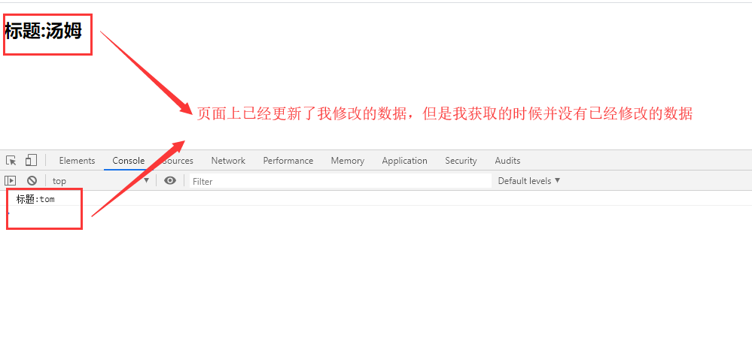This screenshot has height=338, width=752.
Task: Select the Audits tab
Action: click(x=507, y=161)
